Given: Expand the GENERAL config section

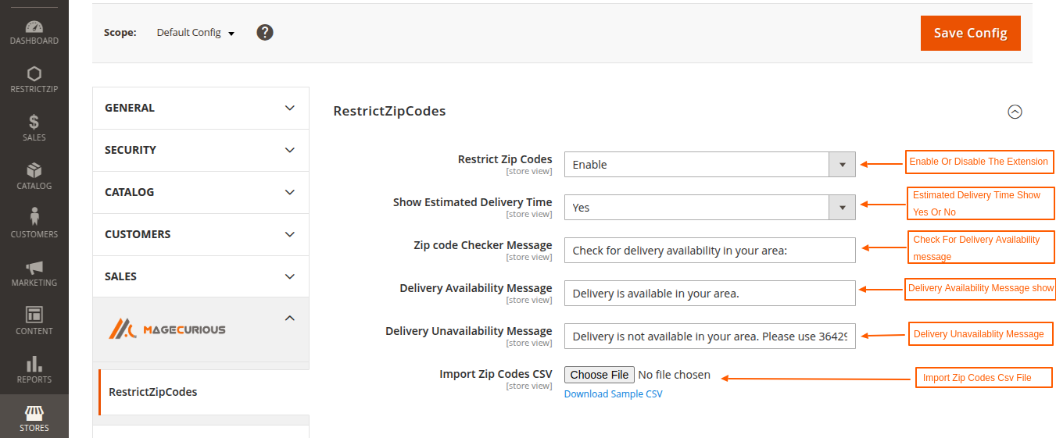Looking at the screenshot, I should pyautogui.click(x=201, y=108).
